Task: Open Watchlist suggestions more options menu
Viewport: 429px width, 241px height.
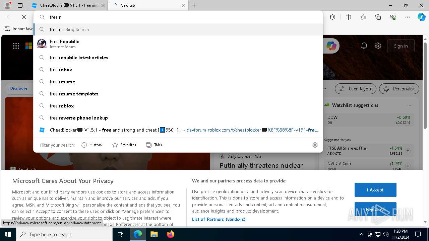Action: [409, 105]
